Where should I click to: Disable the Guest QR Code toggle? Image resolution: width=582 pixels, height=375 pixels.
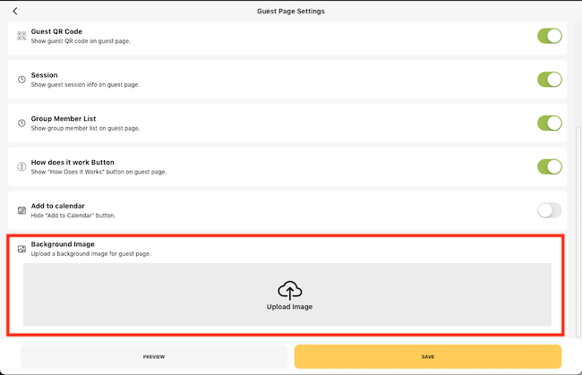[x=550, y=36]
